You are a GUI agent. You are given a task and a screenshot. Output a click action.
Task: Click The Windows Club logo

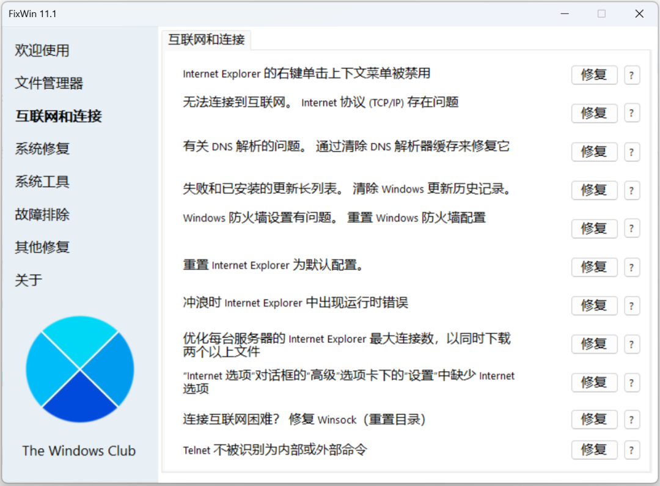(79, 369)
